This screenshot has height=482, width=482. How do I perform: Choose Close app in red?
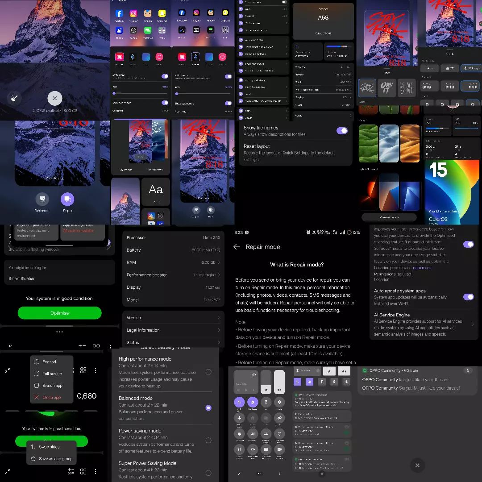point(52,397)
